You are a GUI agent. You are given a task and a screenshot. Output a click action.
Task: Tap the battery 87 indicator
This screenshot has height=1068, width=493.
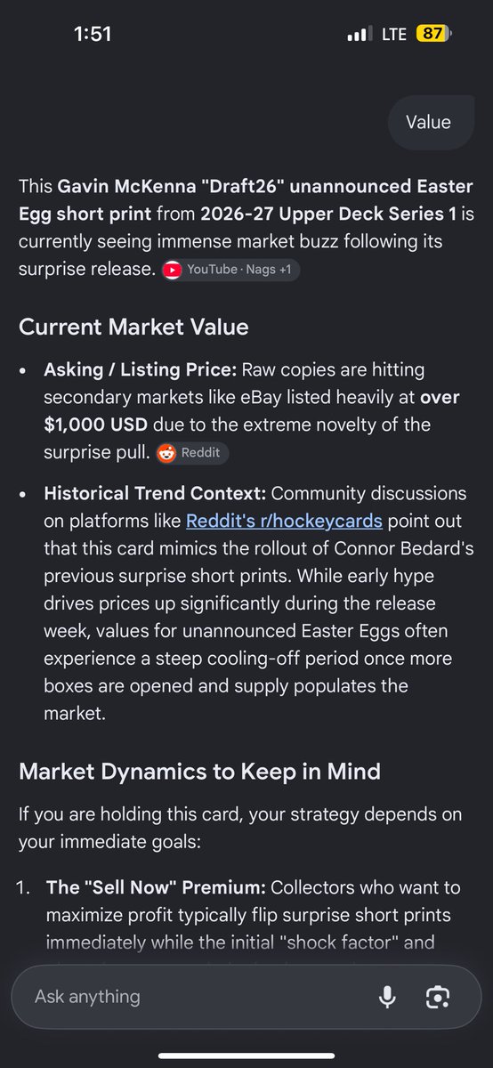(433, 34)
